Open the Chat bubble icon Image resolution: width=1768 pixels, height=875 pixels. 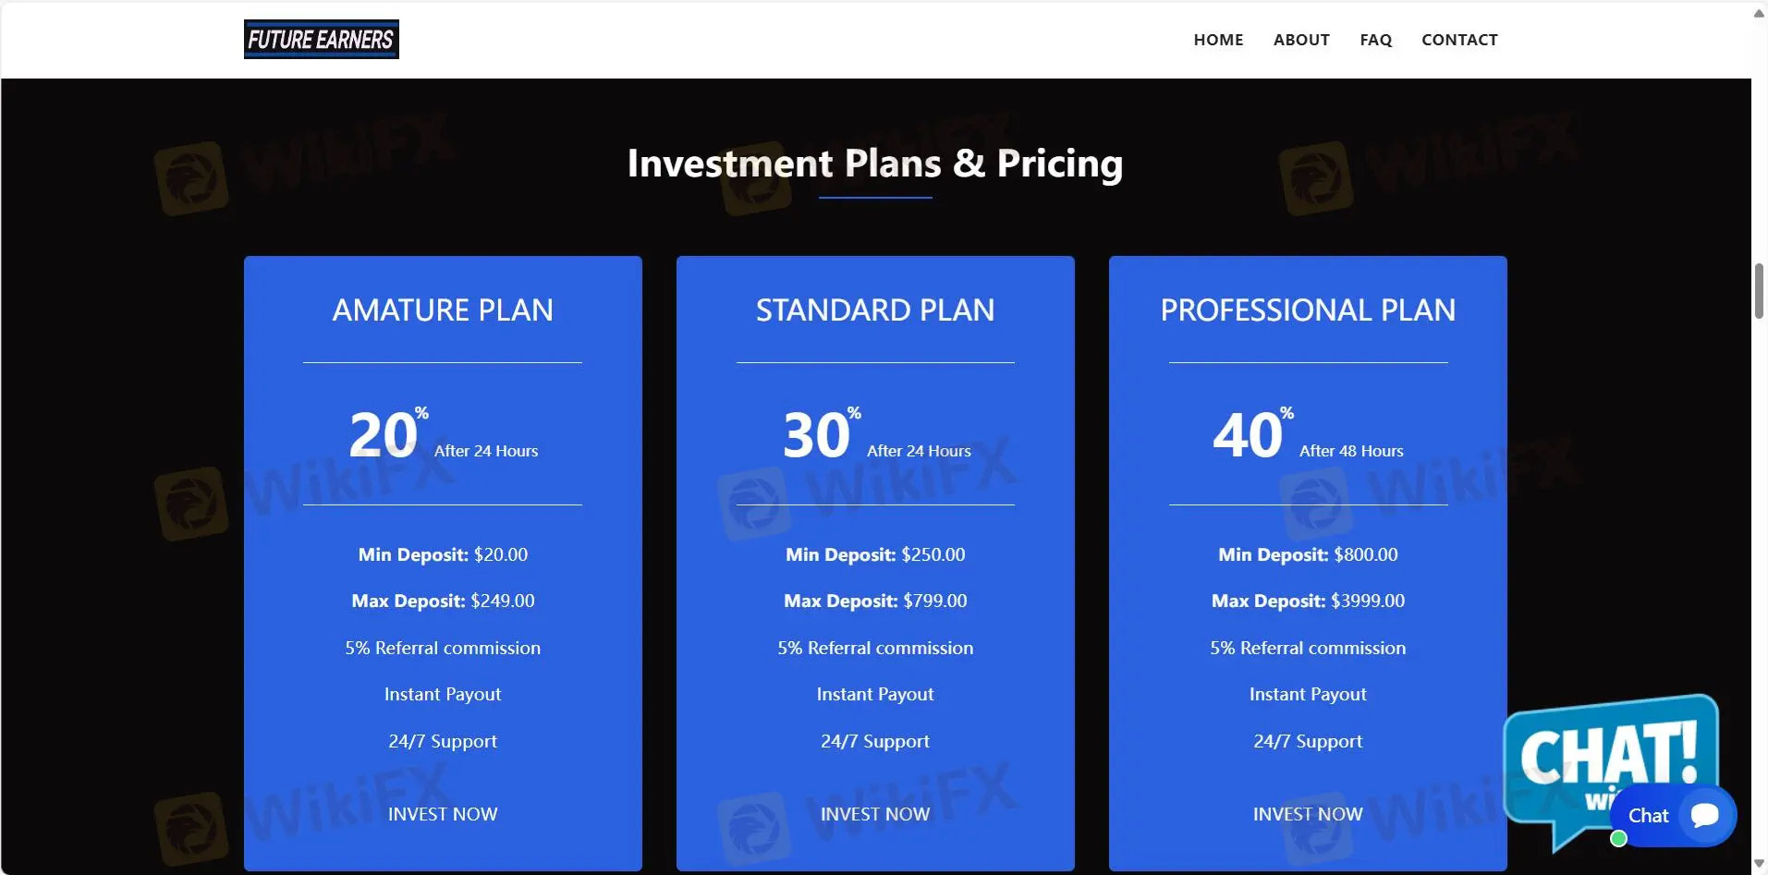click(x=1704, y=815)
